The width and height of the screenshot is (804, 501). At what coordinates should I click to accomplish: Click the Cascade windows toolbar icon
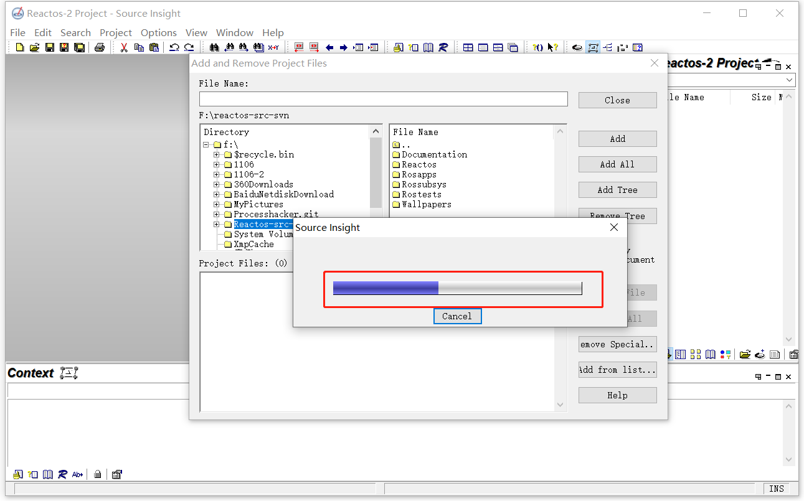[513, 47]
